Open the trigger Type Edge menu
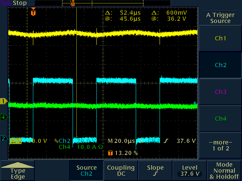This screenshot has height=181, width=242. pos(18,171)
